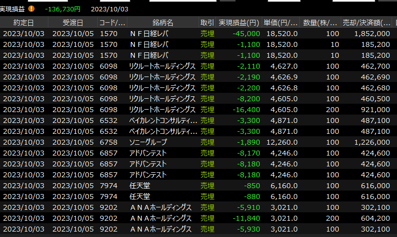Viewport: 397px width, 237px height.
Task: Sort by the 約定日 column header
Action: click(24, 23)
